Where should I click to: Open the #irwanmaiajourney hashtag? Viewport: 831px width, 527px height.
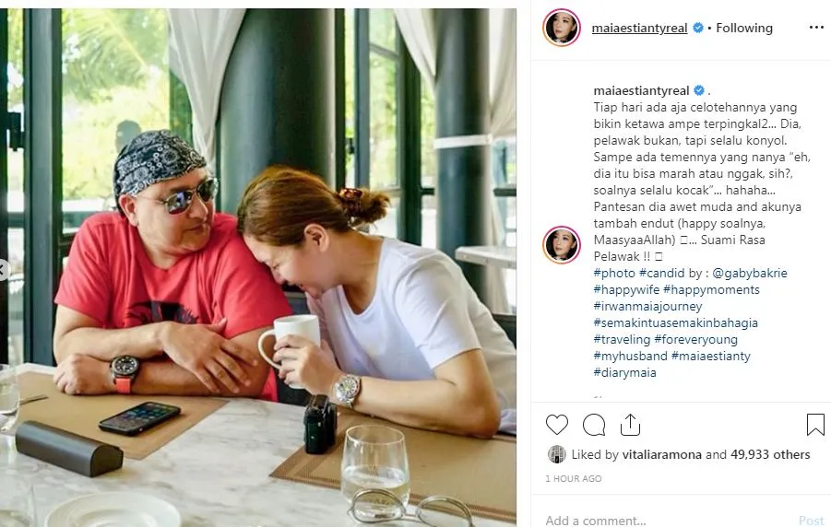pyautogui.click(x=647, y=306)
